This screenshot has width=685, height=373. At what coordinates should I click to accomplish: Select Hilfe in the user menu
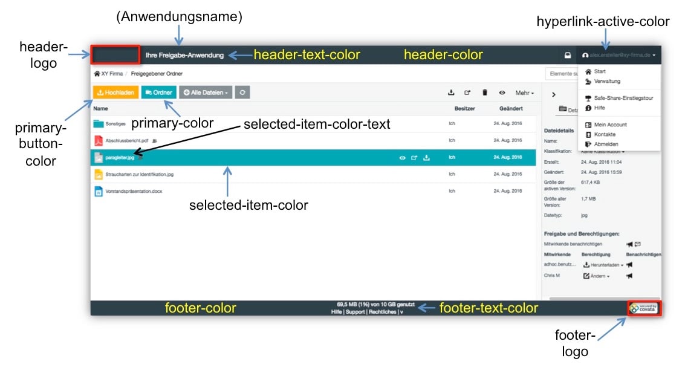coord(595,108)
